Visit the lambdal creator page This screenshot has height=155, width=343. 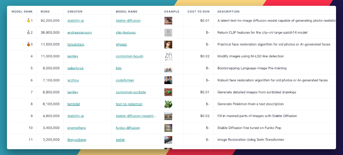click(74, 104)
